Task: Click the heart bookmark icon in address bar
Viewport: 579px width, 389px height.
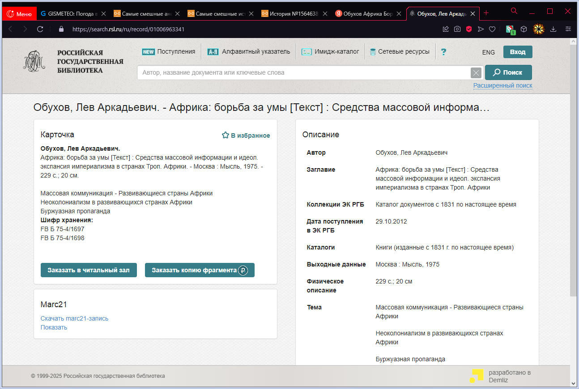Action: [x=492, y=29]
